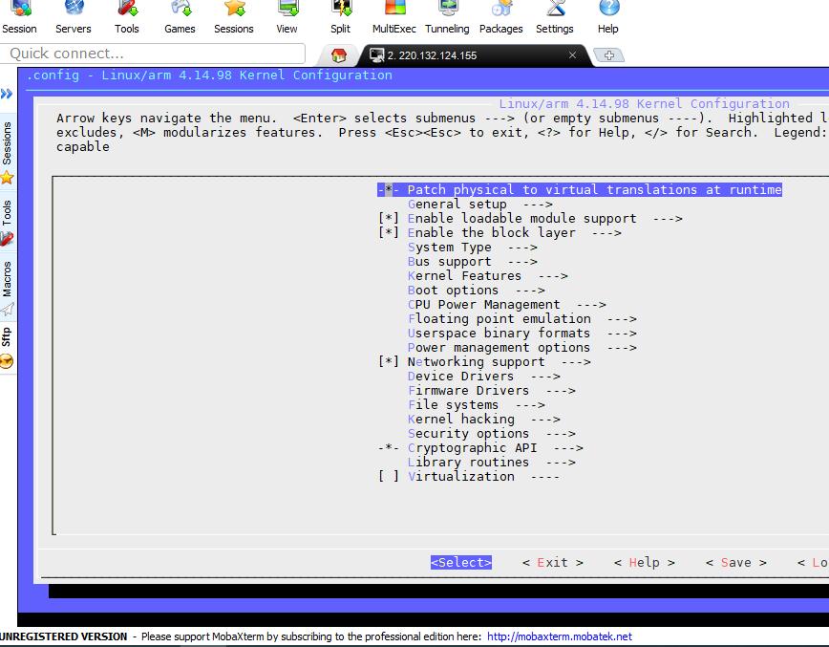Select Patch physical to virtual translations entry
This screenshot has width=829, height=647.
click(x=580, y=190)
